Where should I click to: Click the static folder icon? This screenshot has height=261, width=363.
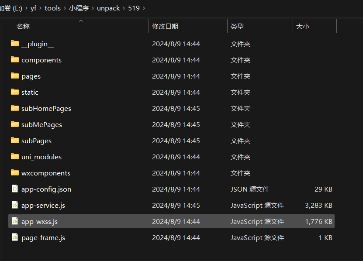14,92
